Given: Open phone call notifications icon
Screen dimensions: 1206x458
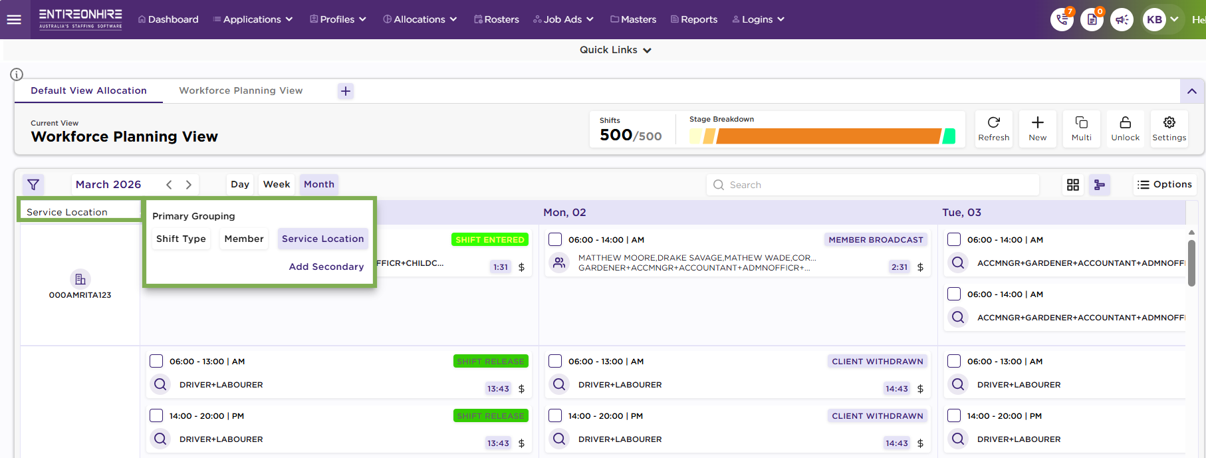Looking at the screenshot, I should (1062, 20).
